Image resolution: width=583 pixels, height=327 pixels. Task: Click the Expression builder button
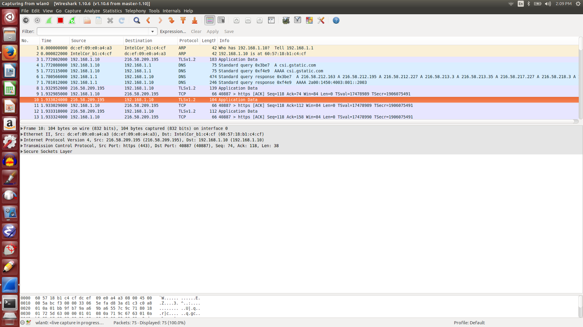(173, 31)
